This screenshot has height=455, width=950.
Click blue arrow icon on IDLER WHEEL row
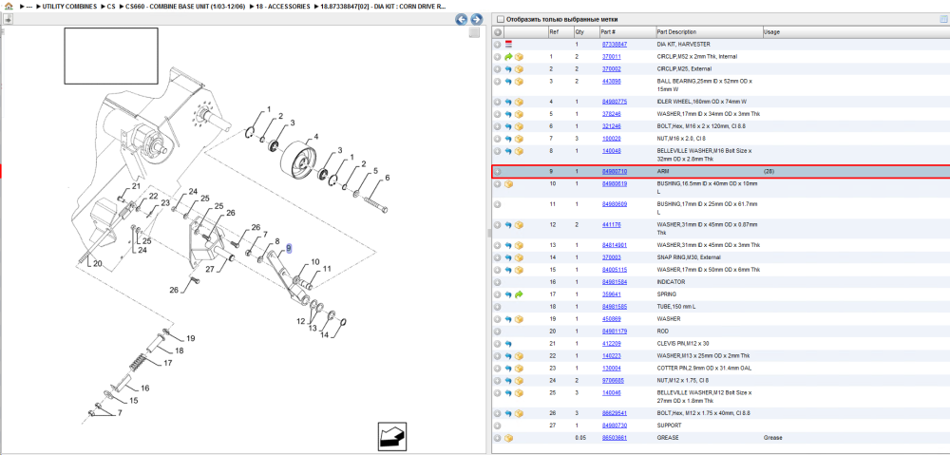point(509,102)
